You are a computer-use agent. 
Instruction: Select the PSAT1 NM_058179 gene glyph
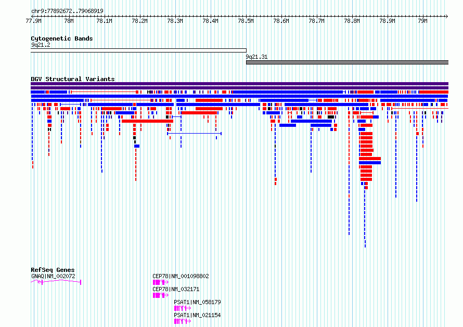tap(183, 308)
